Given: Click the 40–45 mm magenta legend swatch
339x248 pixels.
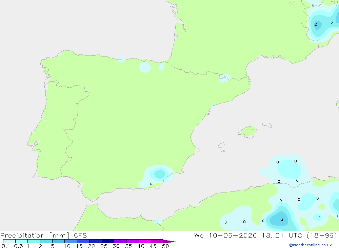Looking at the screenshot, I should [x=145, y=241].
